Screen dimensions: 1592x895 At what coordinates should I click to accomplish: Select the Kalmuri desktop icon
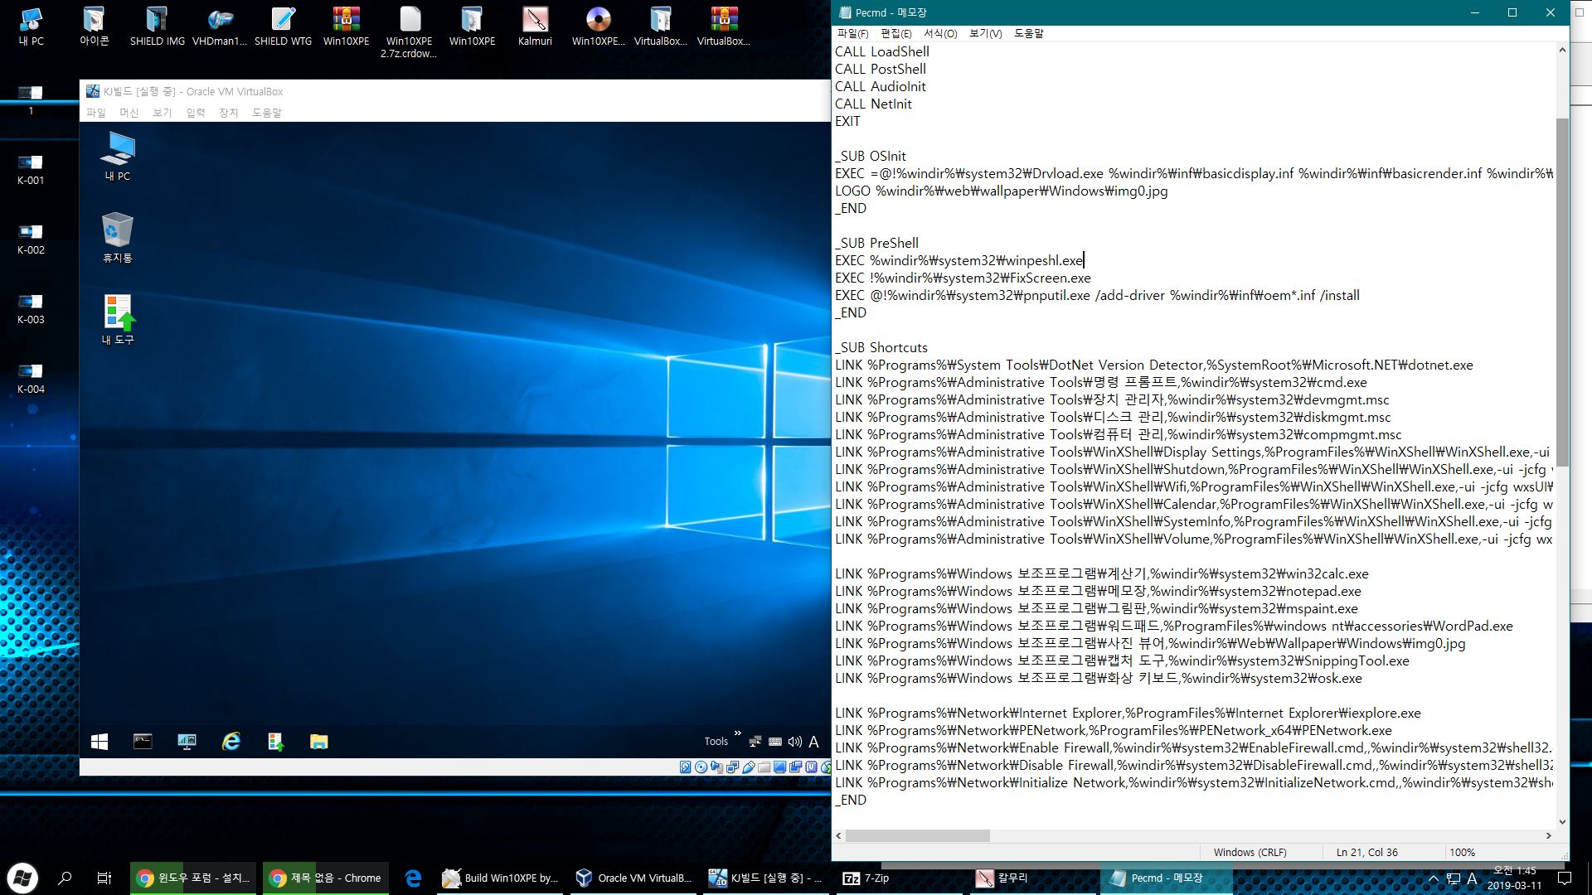[x=535, y=27]
